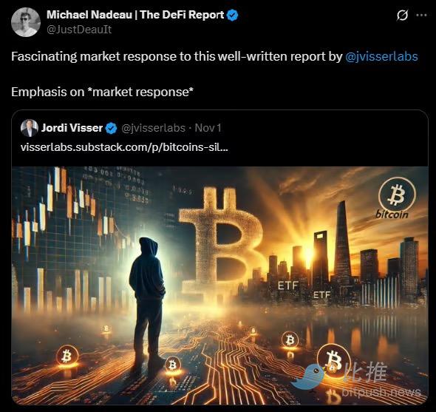Screen dimensions: 436x412
Task: Click the @JustDeauIt handle
Action: click(79, 30)
